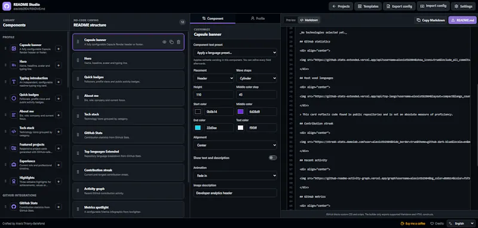Click Buy me a coffee link
Image resolution: width=478 pixels, height=228 pixels.
coord(412,223)
